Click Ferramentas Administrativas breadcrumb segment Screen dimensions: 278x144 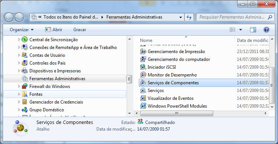[x=134, y=17]
